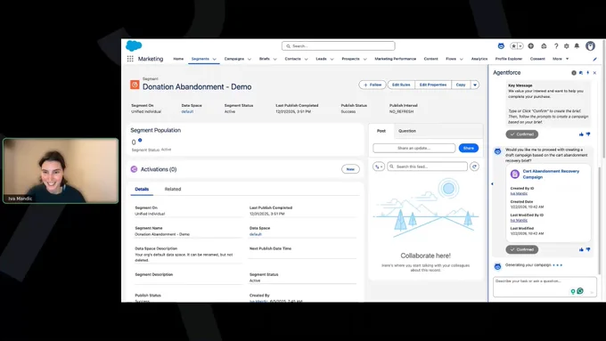Open the Favorites list dropdown arrow

pyautogui.click(x=520, y=46)
